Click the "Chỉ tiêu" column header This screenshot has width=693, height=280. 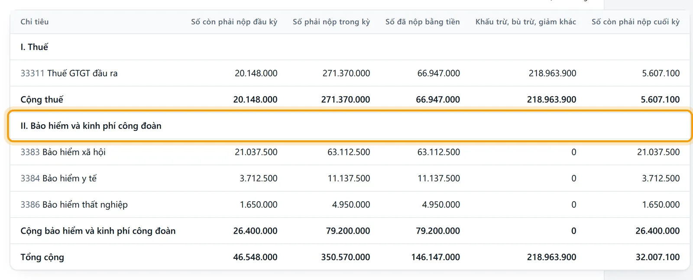pyautogui.click(x=35, y=22)
